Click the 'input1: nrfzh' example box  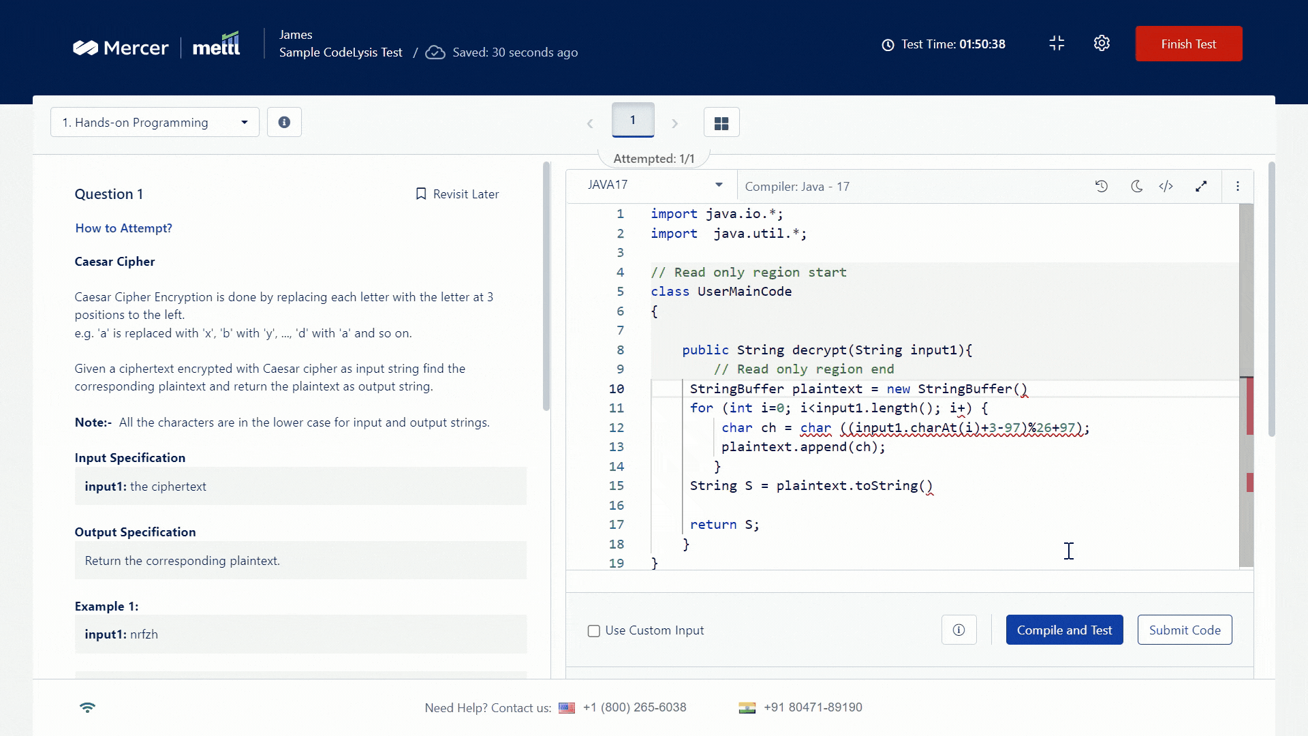pyautogui.click(x=300, y=634)
